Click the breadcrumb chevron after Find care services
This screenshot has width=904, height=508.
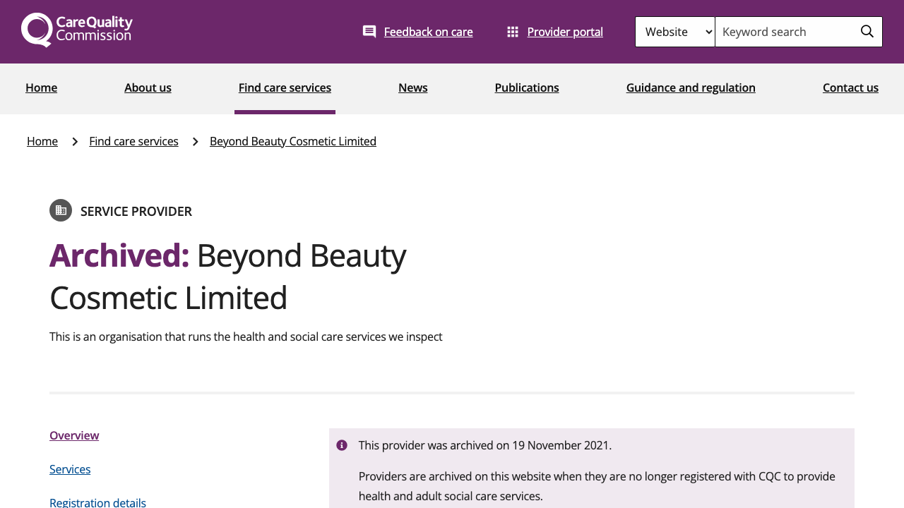coord(194,140)
